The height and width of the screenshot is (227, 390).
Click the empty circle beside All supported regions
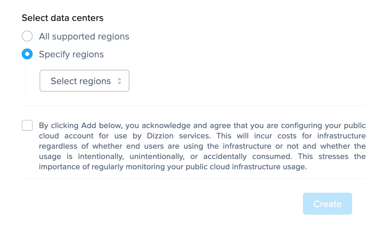click(27, 36)
